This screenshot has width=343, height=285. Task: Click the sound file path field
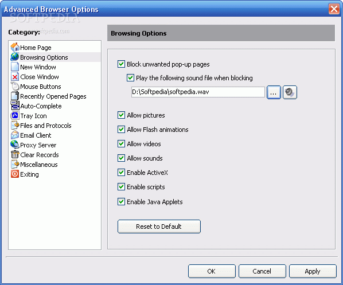198,92
